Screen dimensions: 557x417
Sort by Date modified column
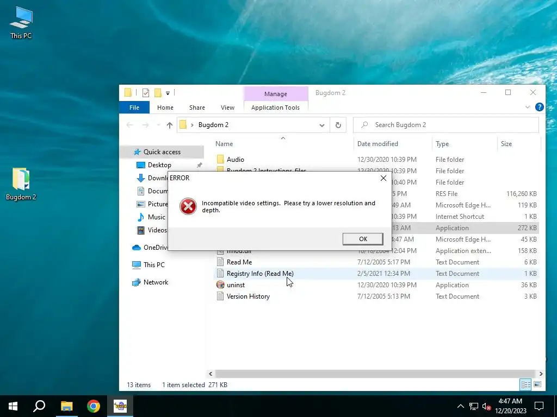coord(377,143)
